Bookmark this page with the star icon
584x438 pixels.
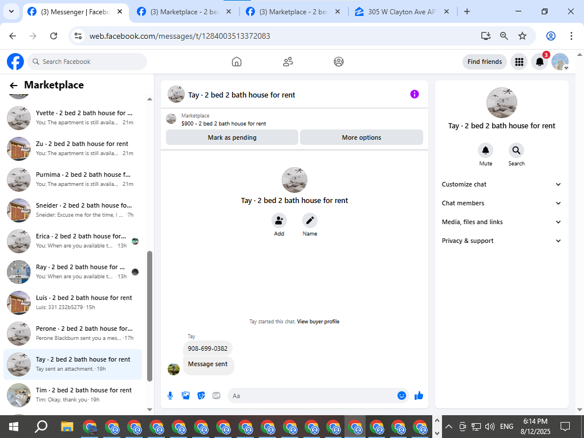click(x=522, y=36)
